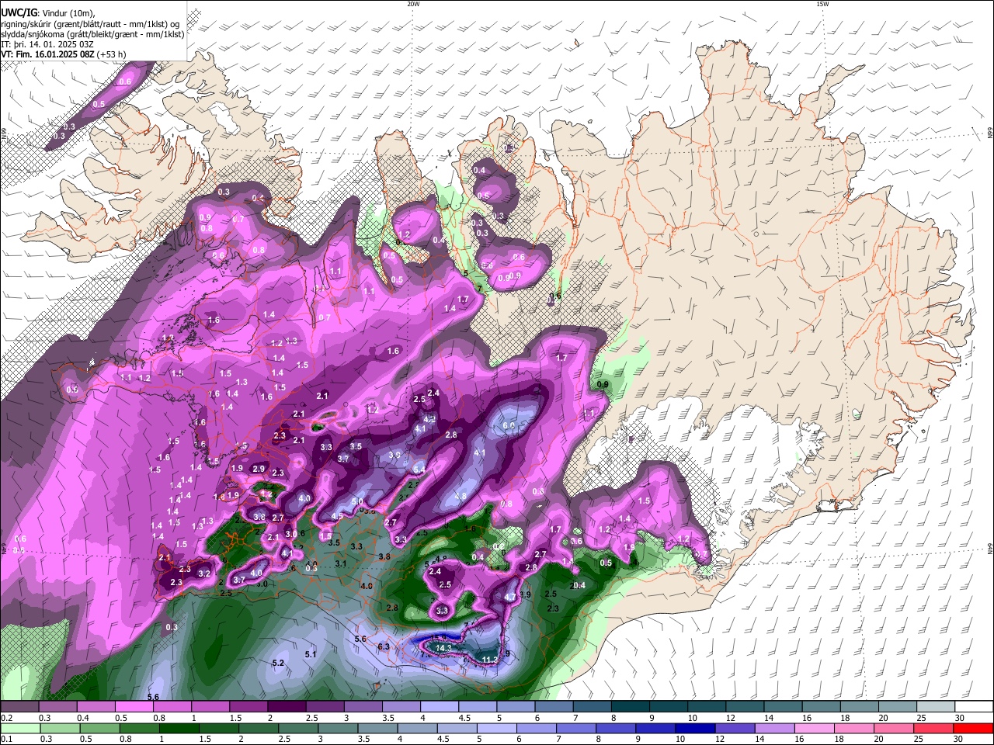Pick the dark blue '10' rain legend swatch
Image resolution: width=994 pixels, height=745 pixels.
[695, 728]
